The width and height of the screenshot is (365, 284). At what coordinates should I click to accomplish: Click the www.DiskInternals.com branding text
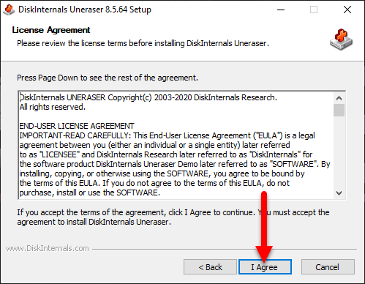[x=48, y=248]
